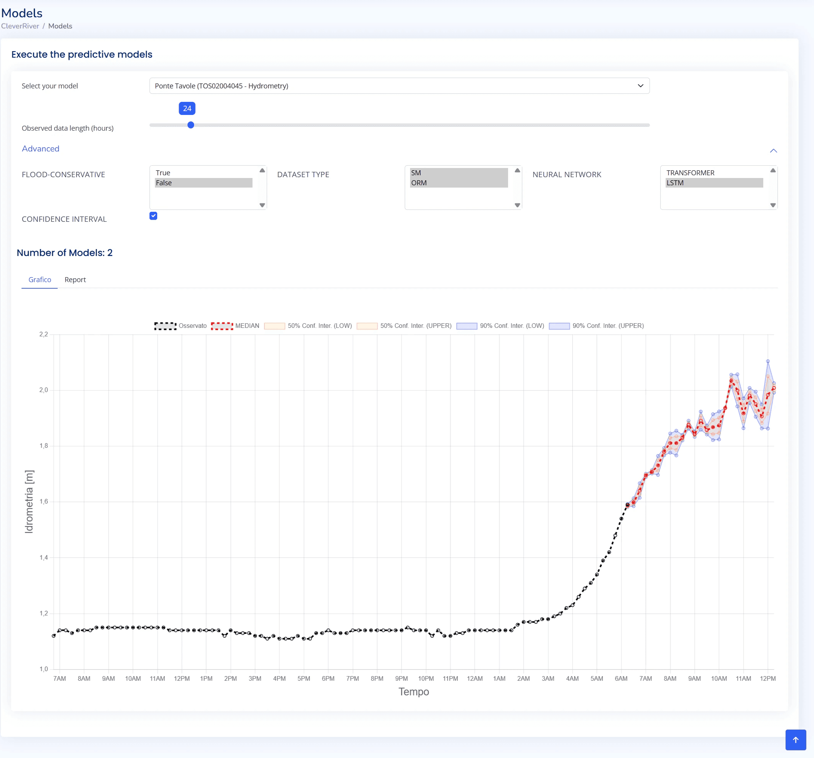Open the model selection dropdown

(399, 86)
